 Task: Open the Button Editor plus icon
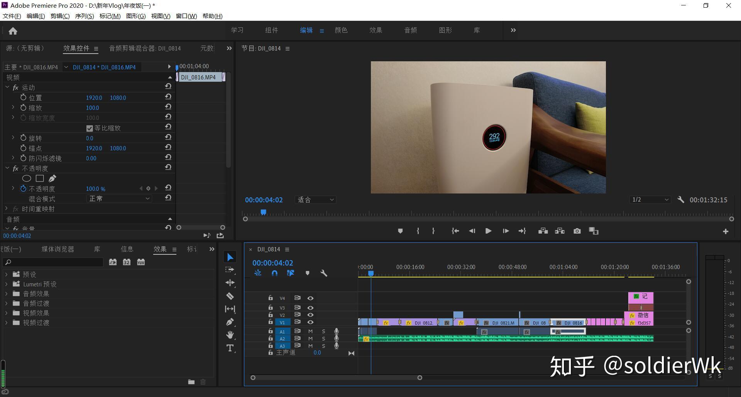pyautogui.click(x=726, y=231)
